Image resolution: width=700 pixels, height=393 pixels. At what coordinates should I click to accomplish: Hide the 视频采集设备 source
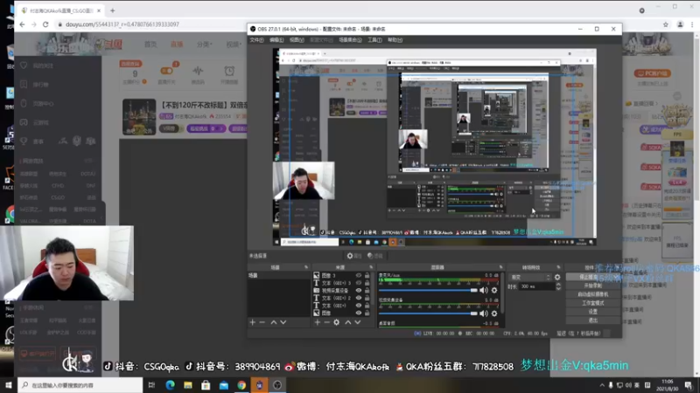click(x=359, y=291)
